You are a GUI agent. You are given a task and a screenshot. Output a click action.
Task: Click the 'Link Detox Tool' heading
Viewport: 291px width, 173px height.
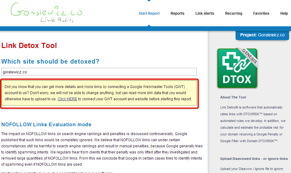29,46
